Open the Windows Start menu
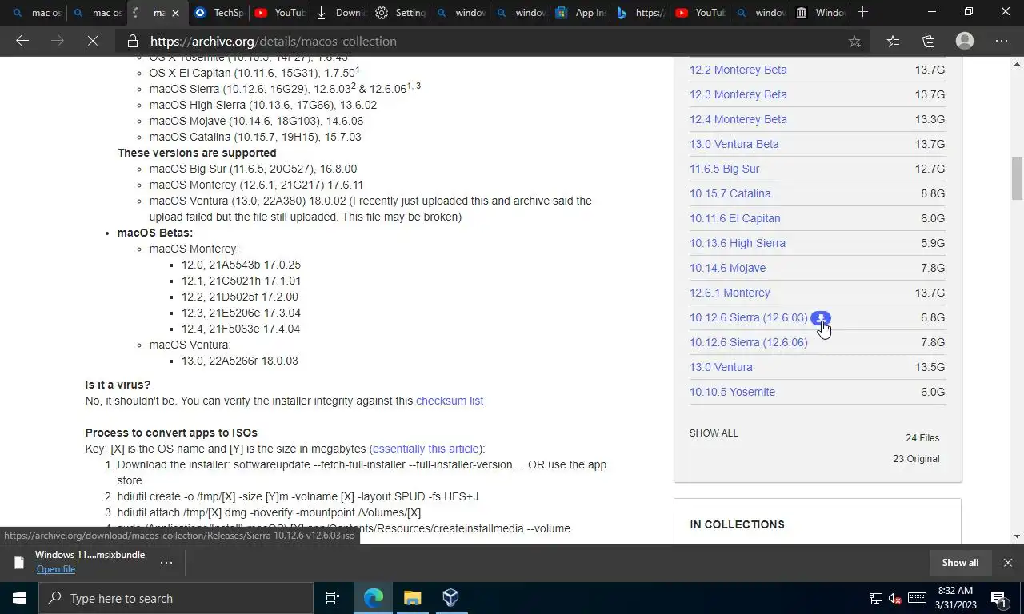The height and width of the screenshot is (614, 1024). (x=19, y=598)
